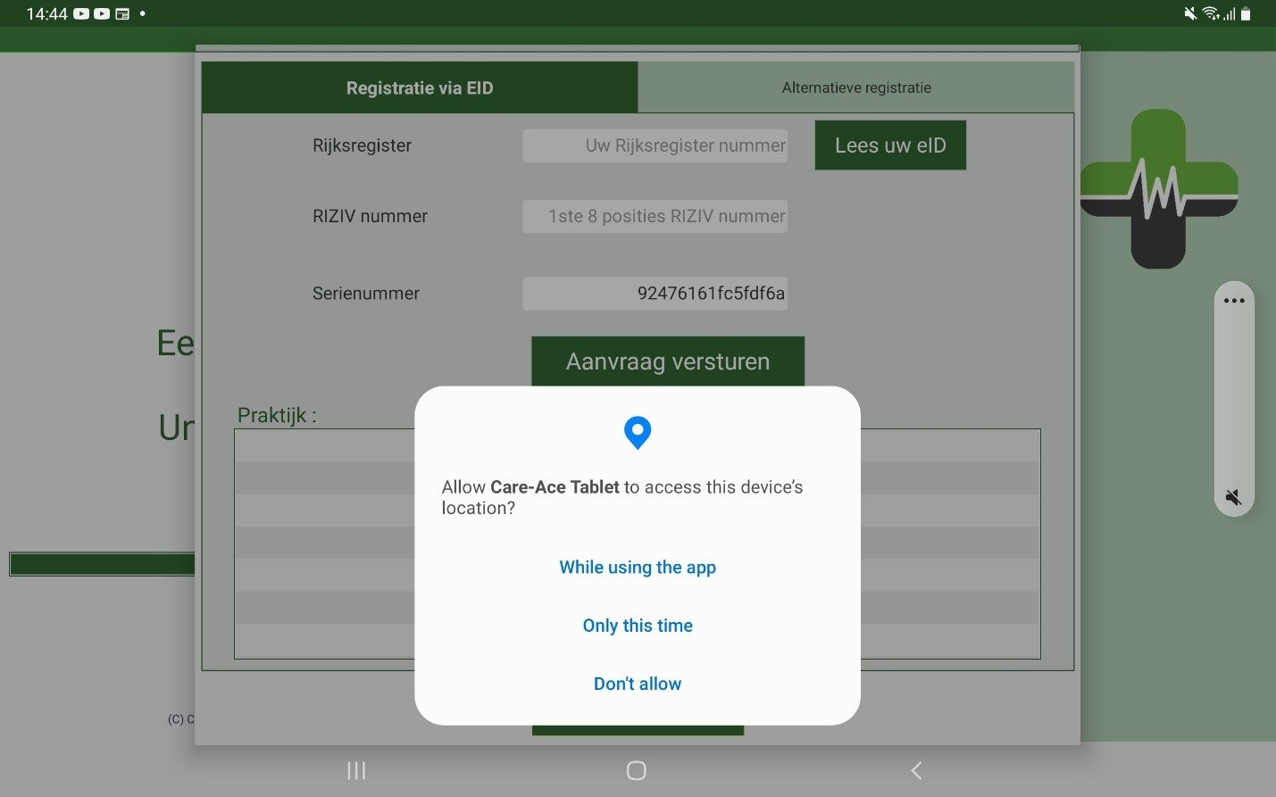
Task: Open recent apps from navigation bar
Action: (356, 770)
